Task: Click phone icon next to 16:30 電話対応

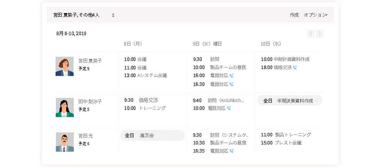Action: point(231,84)
